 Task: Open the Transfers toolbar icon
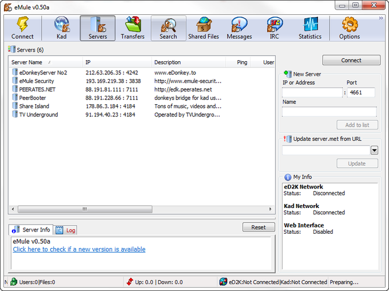click(x=133, y=28)
